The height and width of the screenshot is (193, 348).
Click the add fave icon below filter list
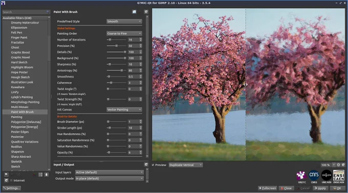tap(6, 175)
